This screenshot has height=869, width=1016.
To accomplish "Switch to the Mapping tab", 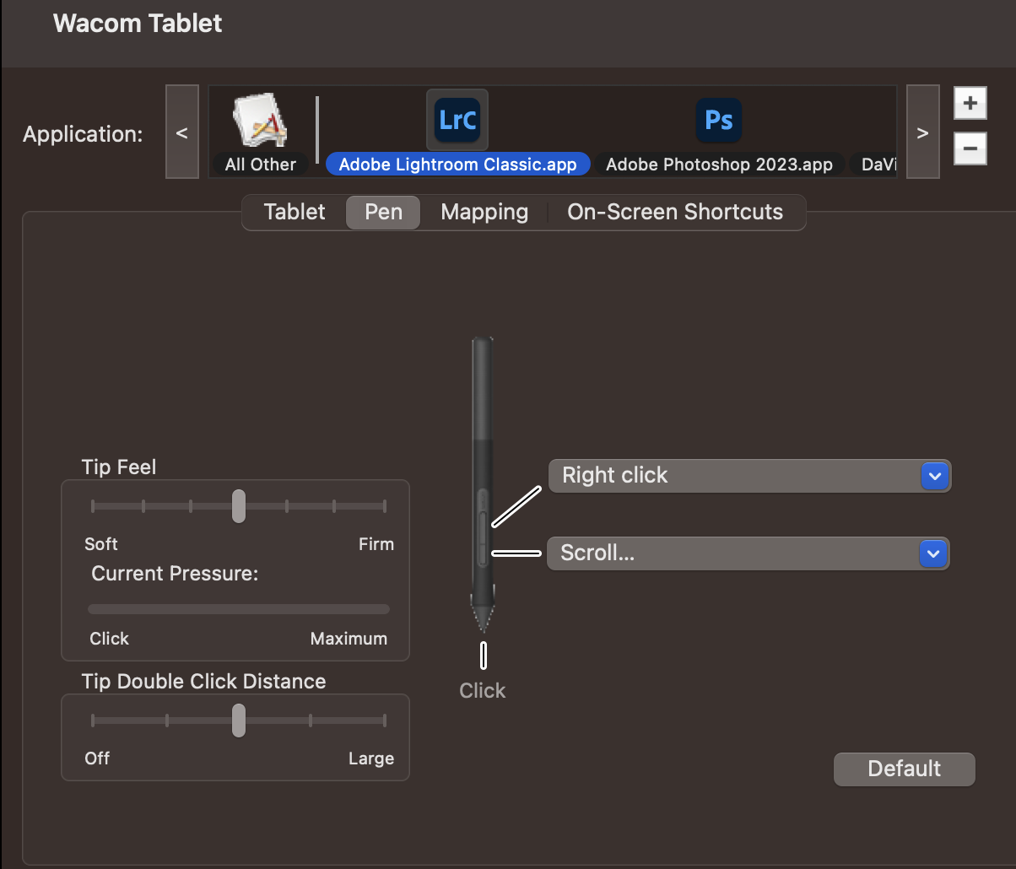I will (x=484, y=213).
